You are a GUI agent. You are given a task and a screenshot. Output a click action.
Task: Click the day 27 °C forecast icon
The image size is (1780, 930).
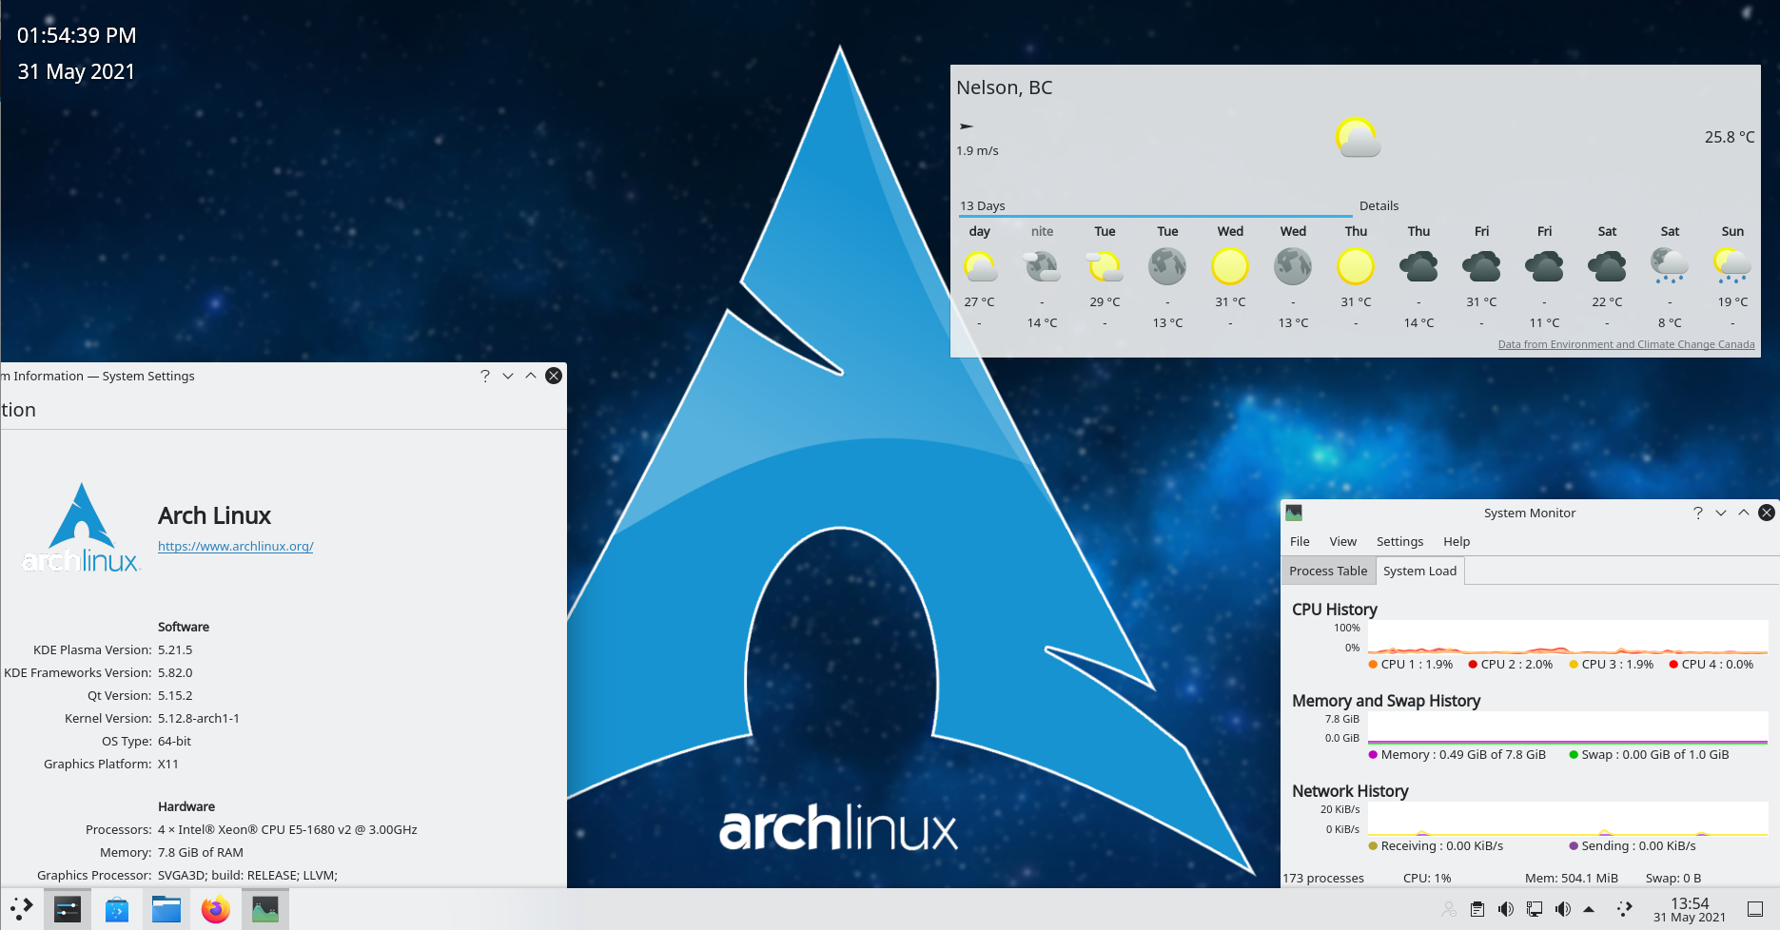point(980,266)
